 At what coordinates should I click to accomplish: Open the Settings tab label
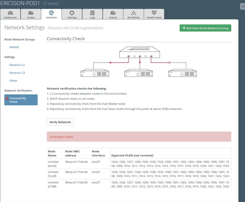coord(72,18)
